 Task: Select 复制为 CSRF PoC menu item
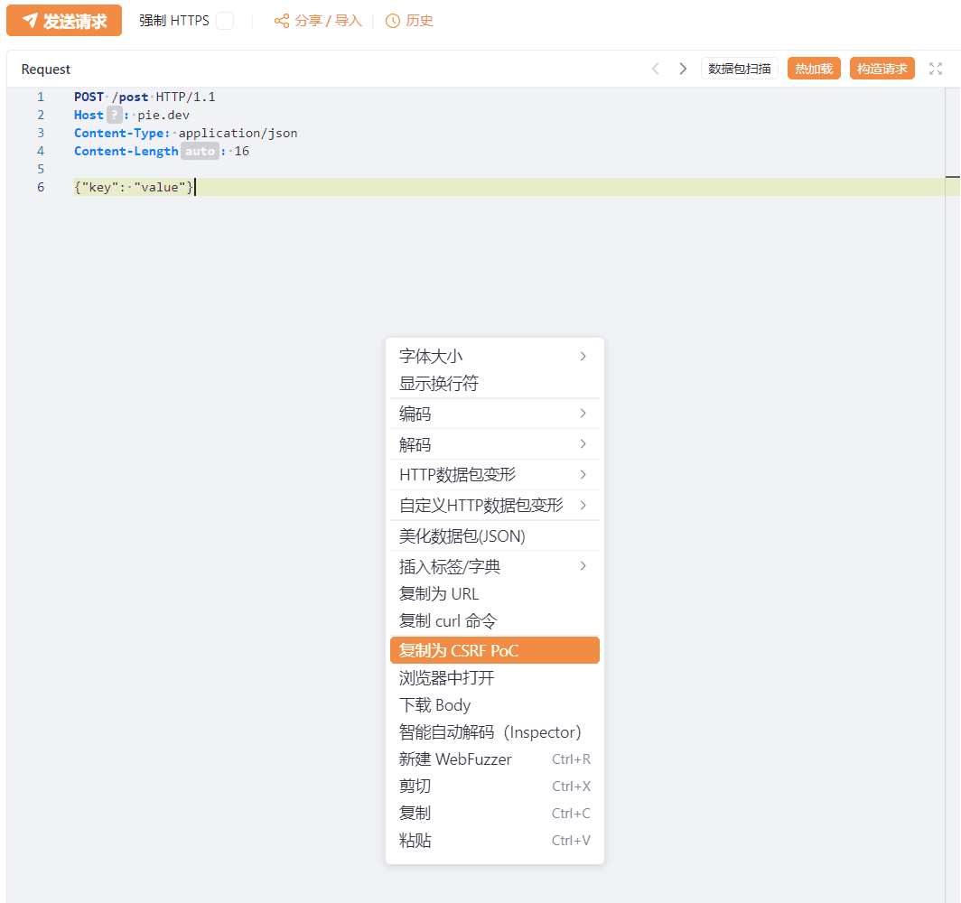[494, 650]
